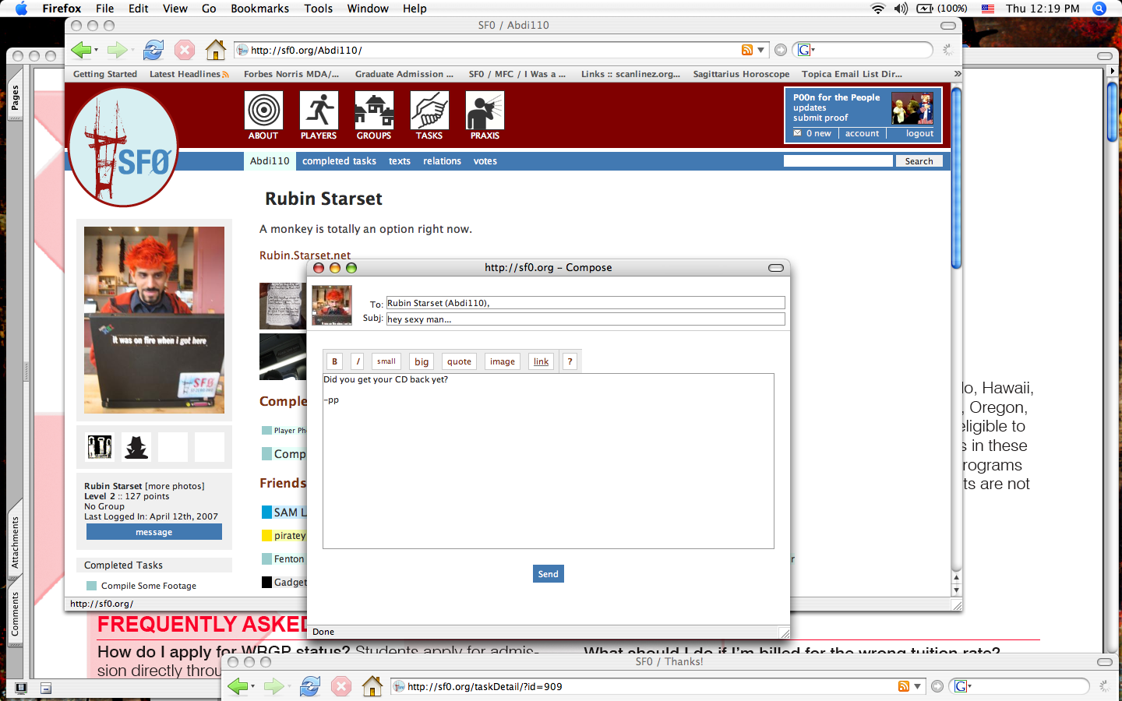Click the RSS feed icon in the address bar
The height and width of the screenshot is (701, 1122).
747,51
